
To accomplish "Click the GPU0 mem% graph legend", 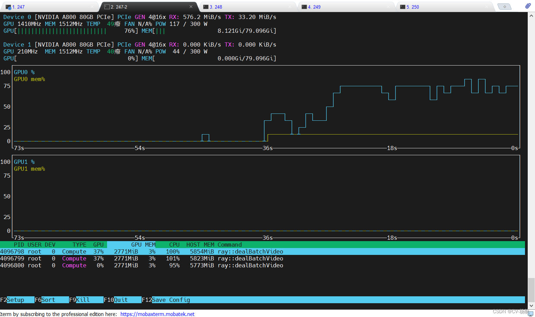I will point(29,79).
